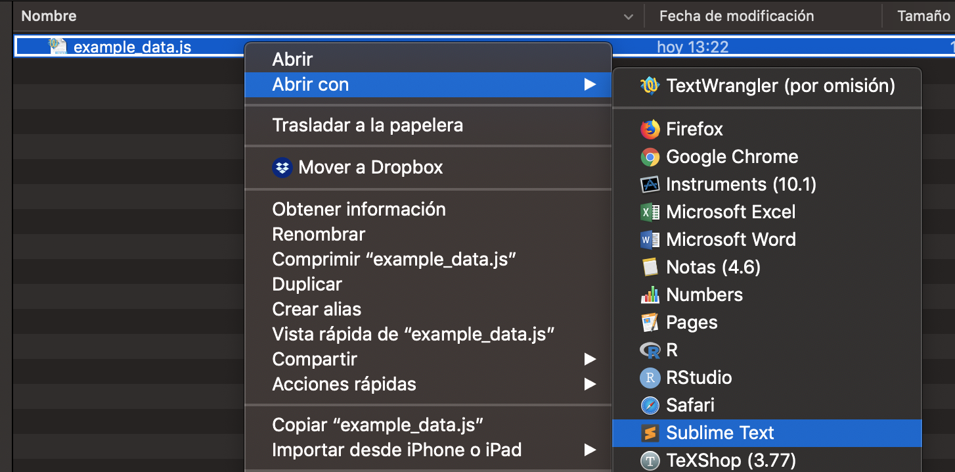
Task: Open file with Microsoft Word label
Action: 731,240
